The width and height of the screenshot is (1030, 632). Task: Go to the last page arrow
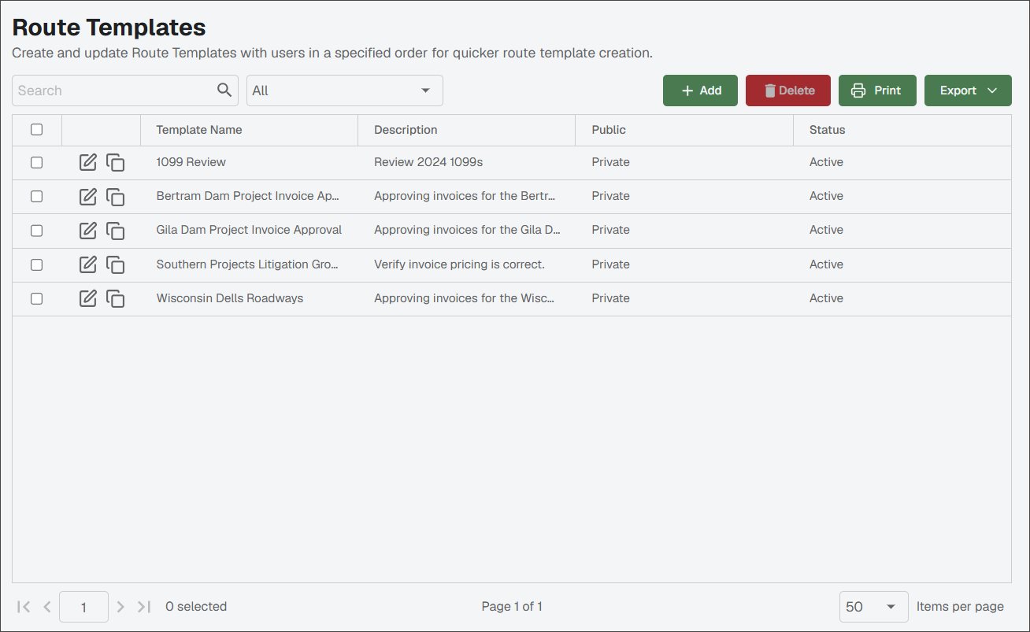144,607
